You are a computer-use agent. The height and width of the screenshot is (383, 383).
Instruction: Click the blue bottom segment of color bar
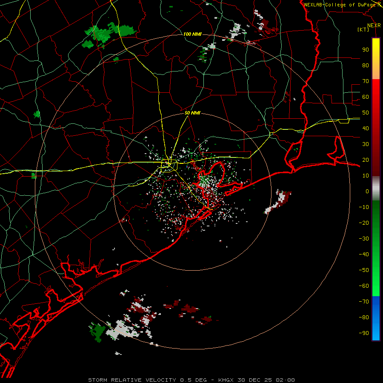tap(376, 318)
